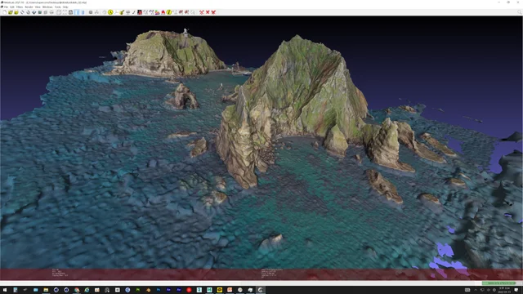The height and width of the screenshot is (294, 523).
Task: Click the printer-shaped toolbar icon
Action: [x=51, y=12]
